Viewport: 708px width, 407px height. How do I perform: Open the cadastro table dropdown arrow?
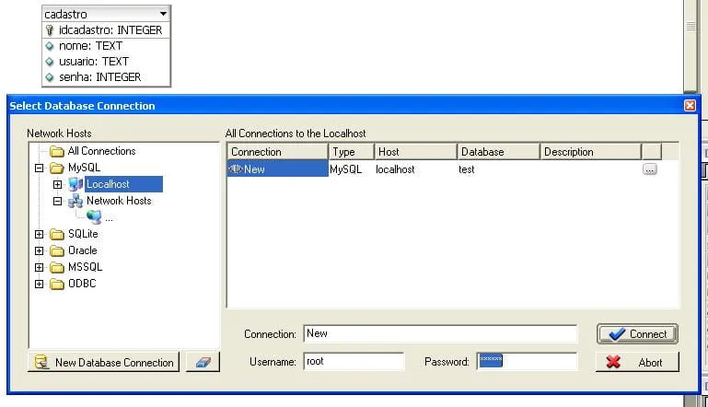tap(163, 14)
